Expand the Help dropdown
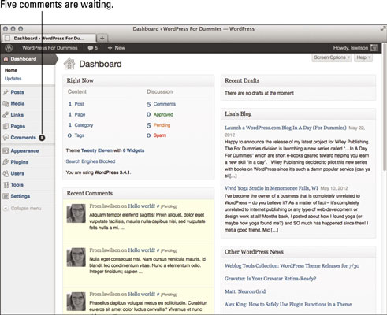 click(x=363, y=57)
